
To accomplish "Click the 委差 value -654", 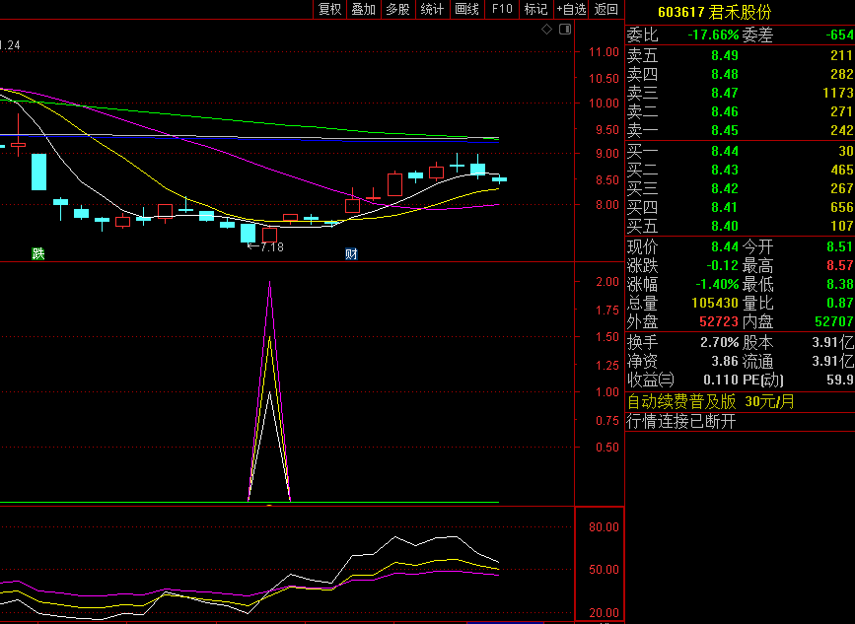I will tap(840, 35).
